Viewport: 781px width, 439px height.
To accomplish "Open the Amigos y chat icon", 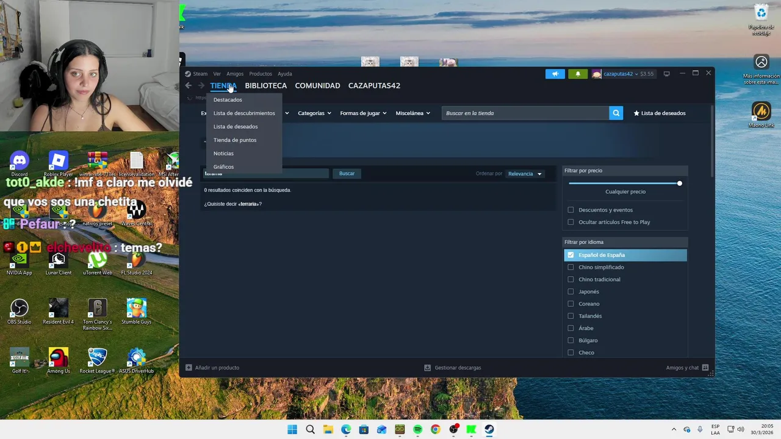I will [705, 368].
